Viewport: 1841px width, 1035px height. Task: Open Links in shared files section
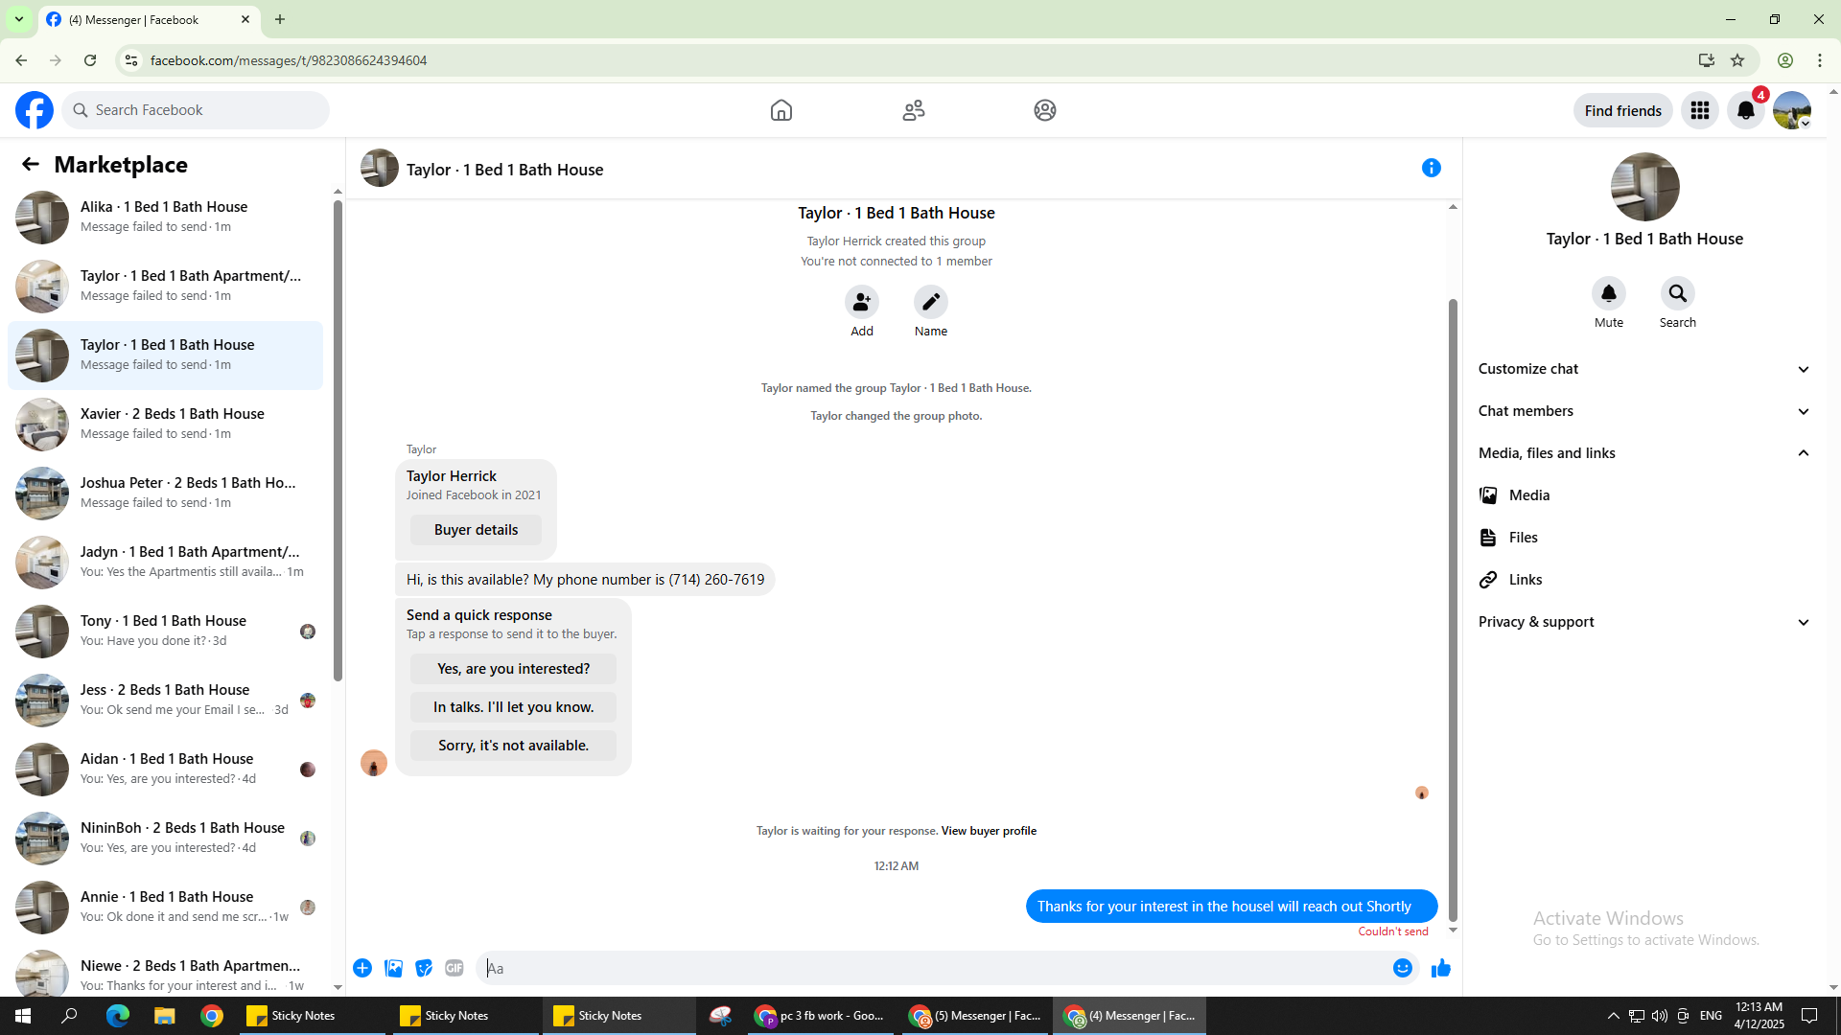pyautogui.click(x=1644, y=580)
